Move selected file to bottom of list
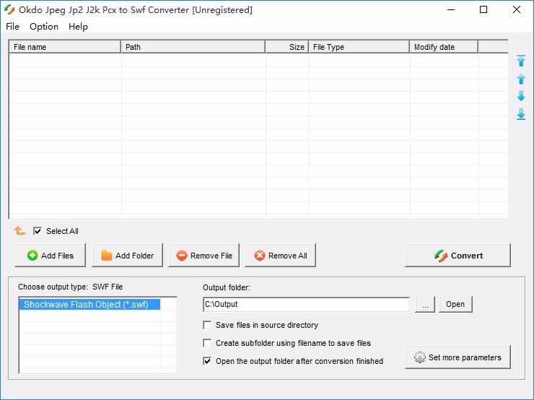Screen dimensions: 534x400 (521, 114)
